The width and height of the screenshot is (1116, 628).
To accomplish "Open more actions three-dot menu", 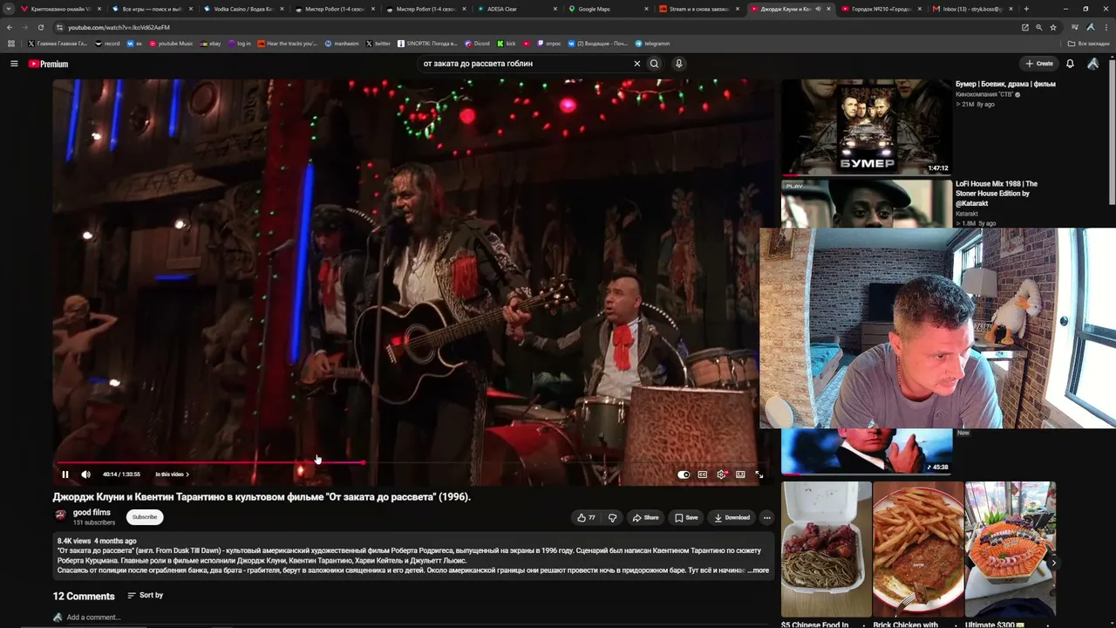I will [767, 517].
